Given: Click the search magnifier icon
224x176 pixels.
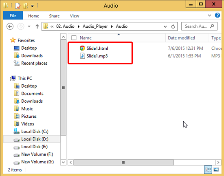Looking at the screenshot, I should [x=212, y=26].
